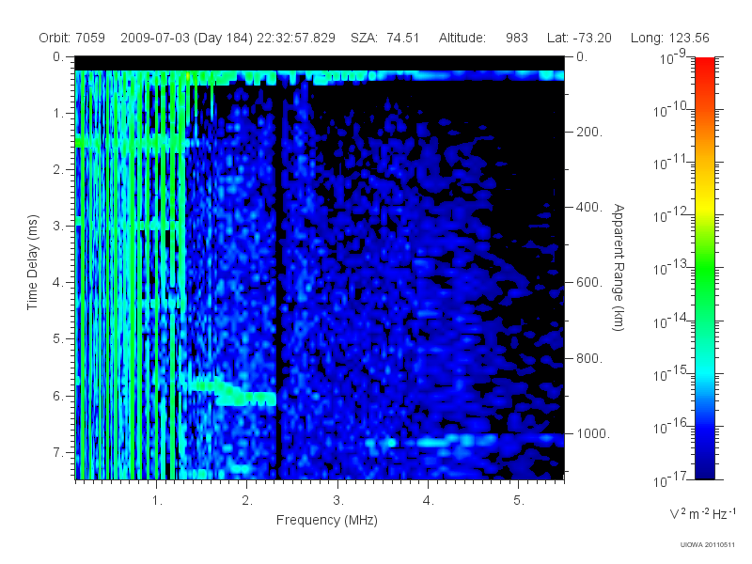The image size is (752, 564).
Task: Click the 200. apparent range tick label
Action: click(589, 132)
